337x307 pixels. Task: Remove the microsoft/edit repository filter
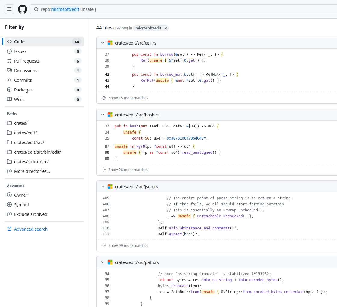click(166, 28)
